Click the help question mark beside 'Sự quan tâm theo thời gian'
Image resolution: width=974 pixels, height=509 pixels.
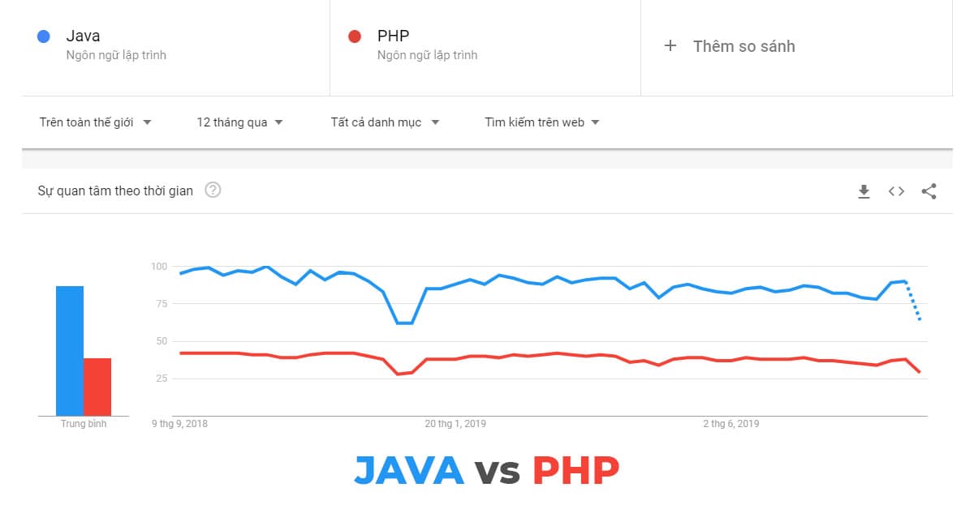coord(213,190)
